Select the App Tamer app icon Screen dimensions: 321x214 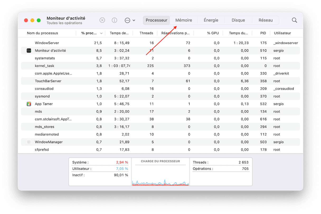click(29, 104)
